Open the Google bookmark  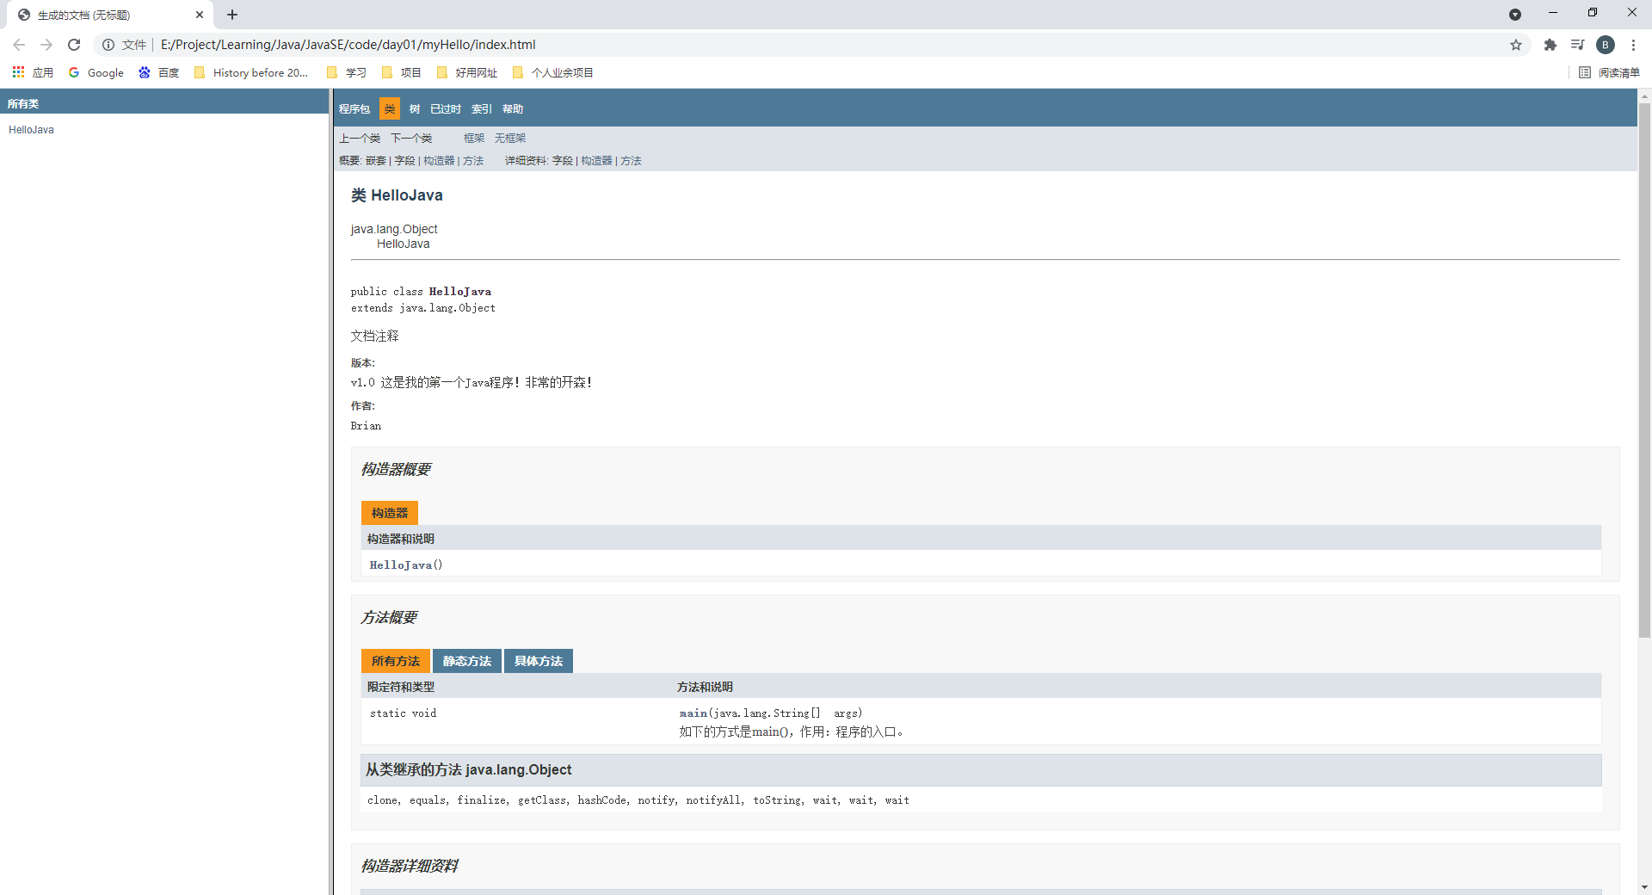[96, 72]
